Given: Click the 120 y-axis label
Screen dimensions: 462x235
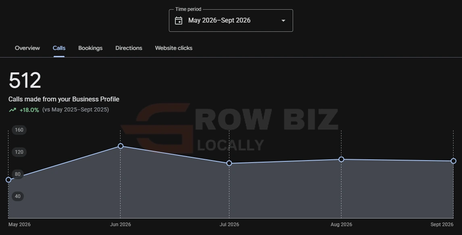Looking at the screenshot, I should [19, 152].
